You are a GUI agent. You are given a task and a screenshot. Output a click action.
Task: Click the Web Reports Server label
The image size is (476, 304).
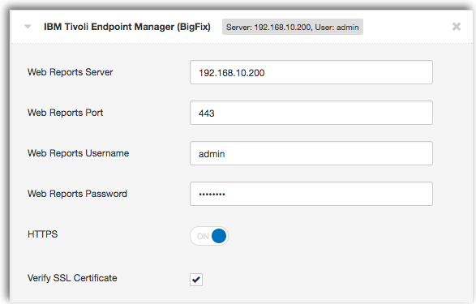[70, 72]
